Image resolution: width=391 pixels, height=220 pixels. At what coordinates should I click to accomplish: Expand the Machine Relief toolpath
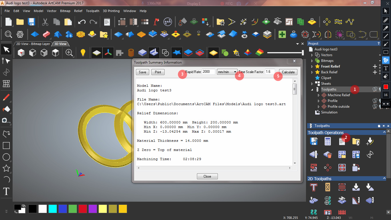pos(319,95)
